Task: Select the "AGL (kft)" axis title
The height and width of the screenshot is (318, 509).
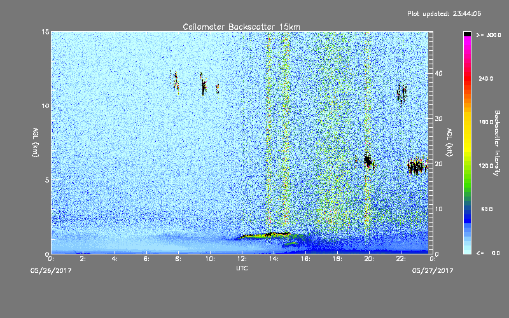Action: tap(450, 142)
